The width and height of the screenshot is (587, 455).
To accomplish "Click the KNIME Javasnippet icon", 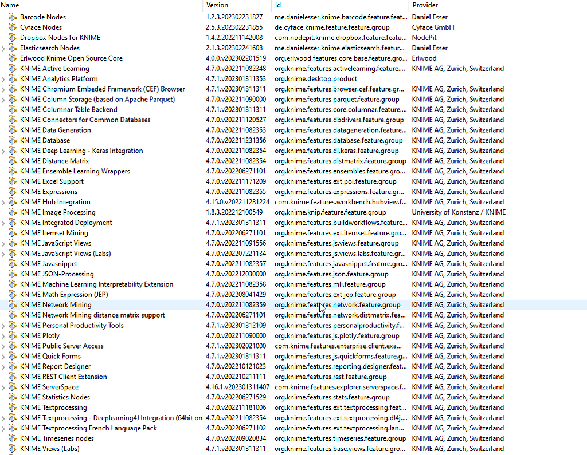I will pyautogui.click(x=13, y=264).
